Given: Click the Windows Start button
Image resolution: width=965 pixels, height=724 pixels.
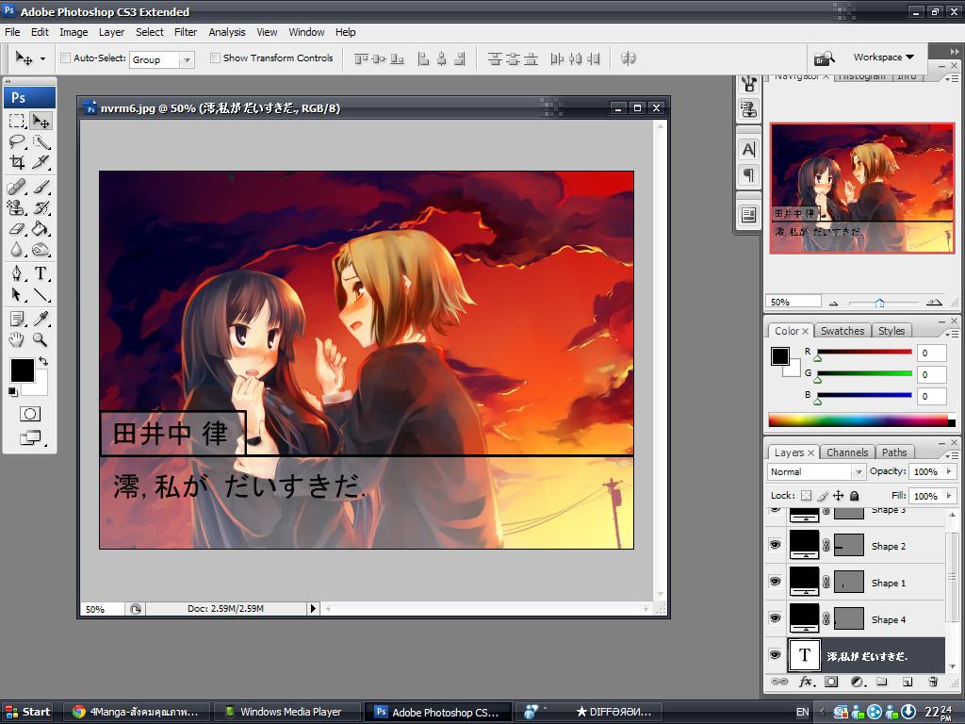Looking at the screenshot, I should coord(27,712).
